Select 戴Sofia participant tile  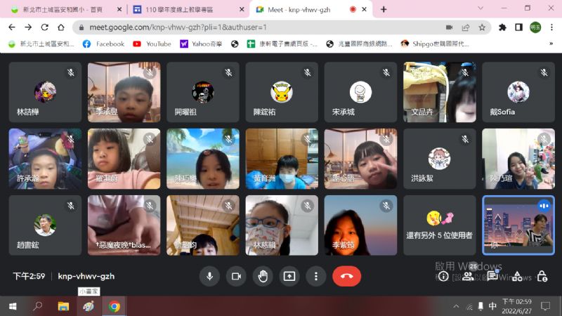click(x=518, y=92)
